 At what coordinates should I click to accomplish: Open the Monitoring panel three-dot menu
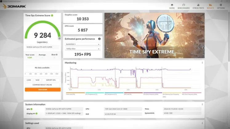pos(202,63)
